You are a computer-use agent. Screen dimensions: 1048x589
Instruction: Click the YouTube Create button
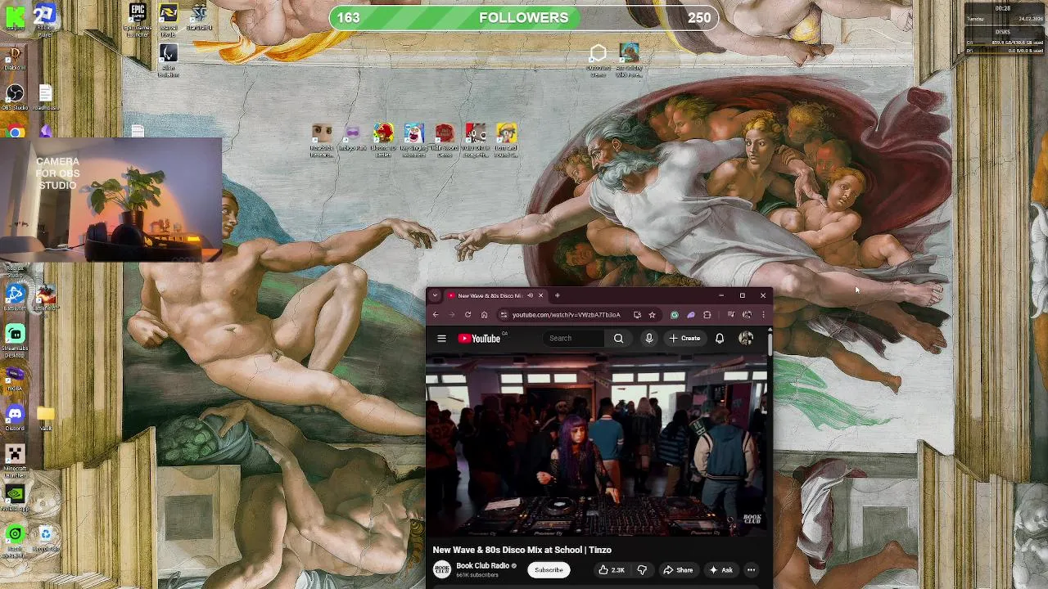(x=684, y=338)
